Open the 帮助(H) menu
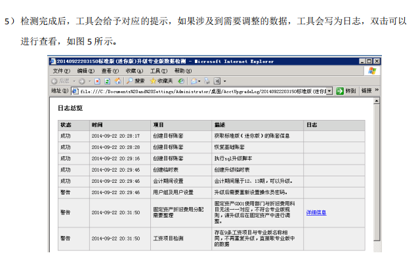The height and width of the screenshot is (270, 418). coord(183,71)
